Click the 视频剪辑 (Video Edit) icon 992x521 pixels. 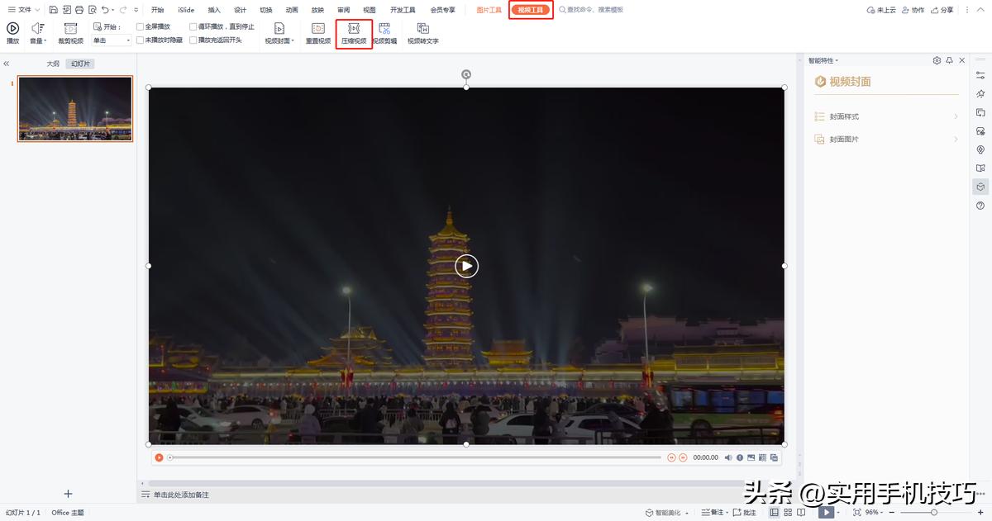pyautogui.click(x=384, y=33)
